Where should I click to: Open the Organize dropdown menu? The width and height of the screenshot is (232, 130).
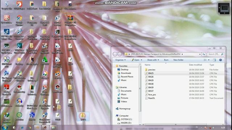(120, 60)
